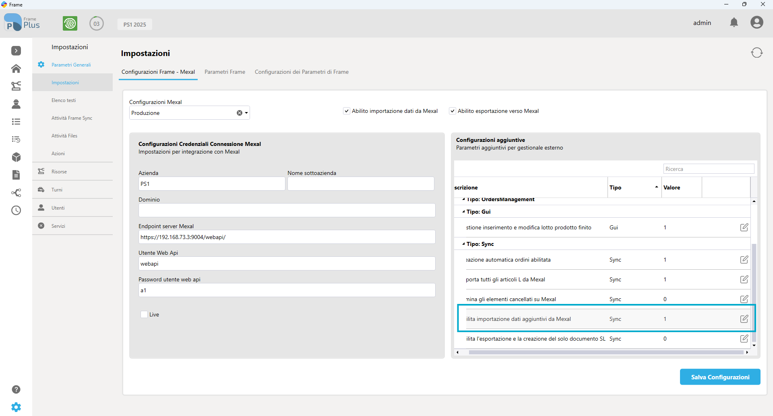Viewport: 773px width, 416px height.
Task: Collapse the Tipo: Sync group
Action: tap(464, 244)
